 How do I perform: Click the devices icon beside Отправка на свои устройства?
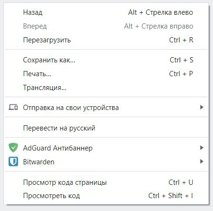(13, 107)
